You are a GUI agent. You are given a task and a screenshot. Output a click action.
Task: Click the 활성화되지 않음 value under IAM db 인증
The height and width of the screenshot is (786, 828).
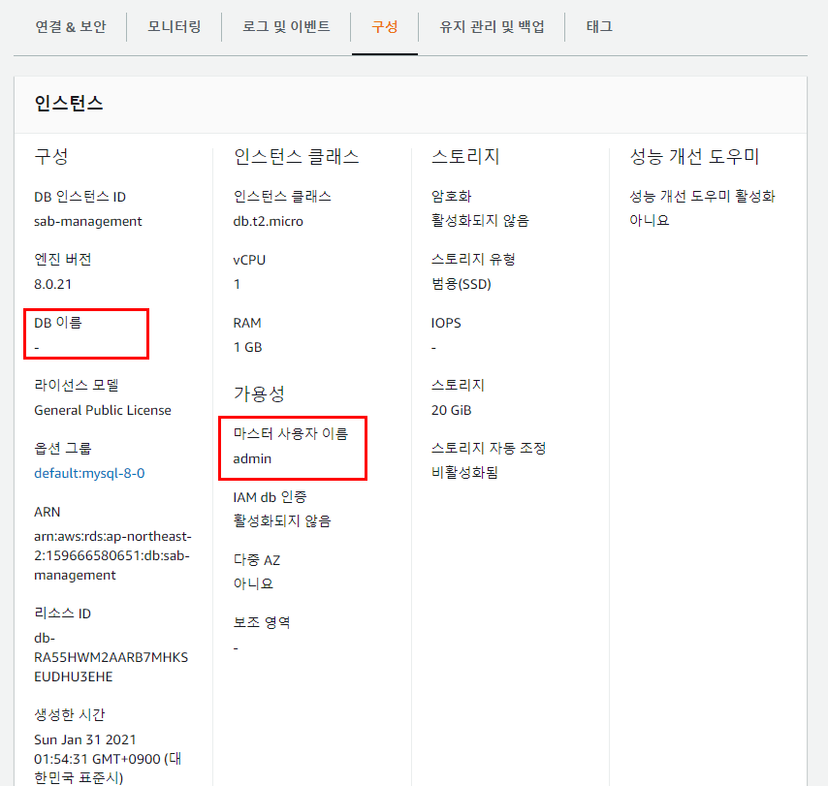tap(281, 521)
